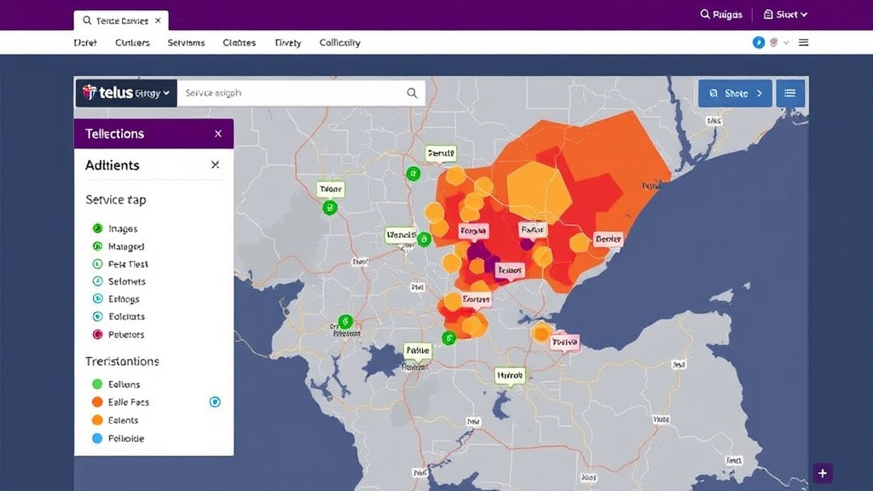Click the green map pin under the Tbane label
The image size is (873, 491).
coord(330,207)
